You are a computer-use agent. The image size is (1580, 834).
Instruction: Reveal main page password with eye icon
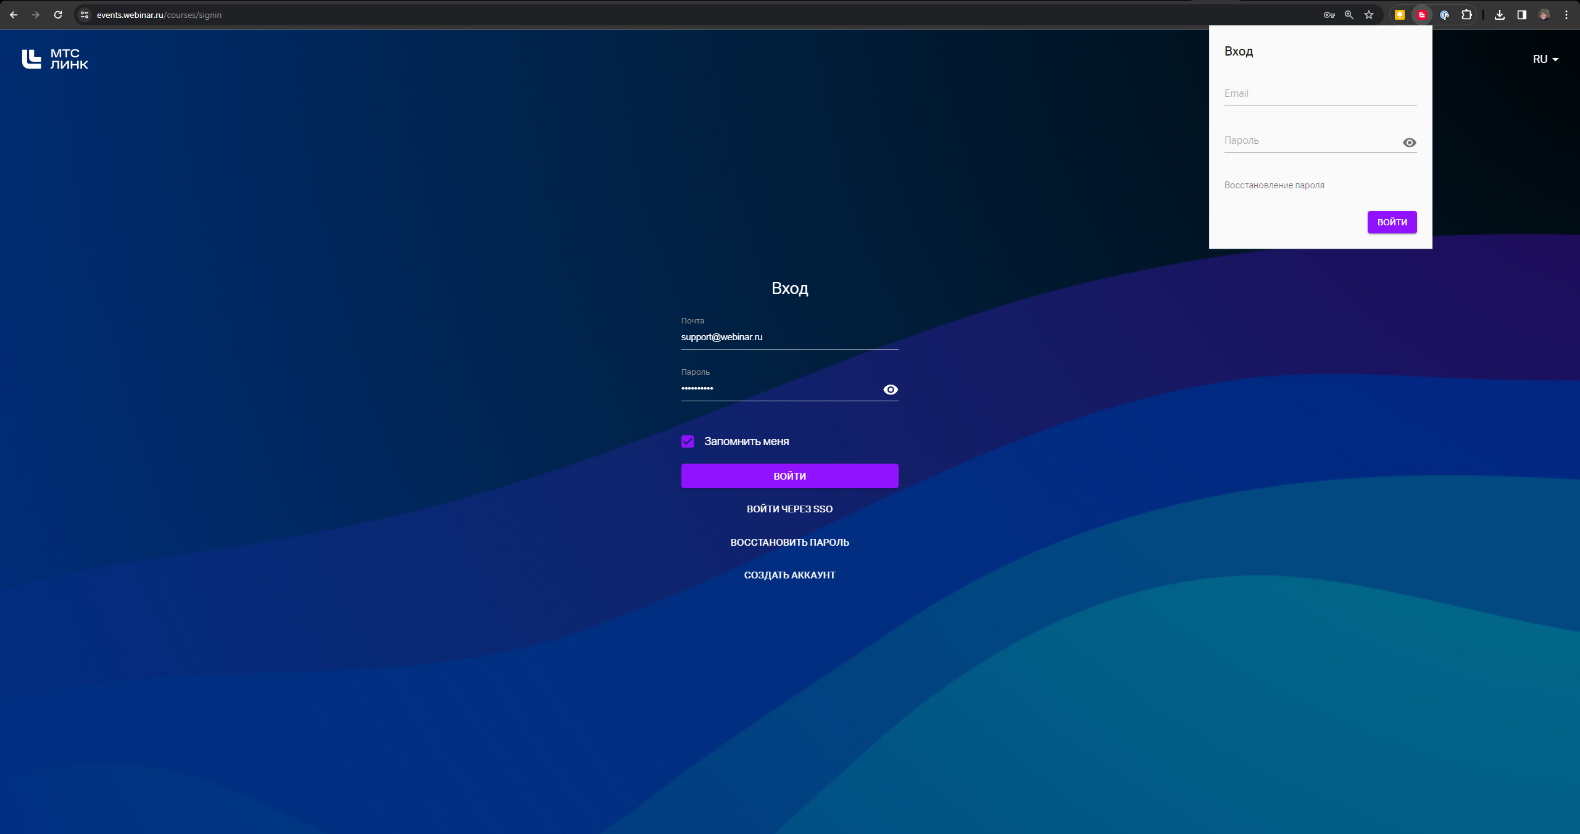(x=891, y=390)
